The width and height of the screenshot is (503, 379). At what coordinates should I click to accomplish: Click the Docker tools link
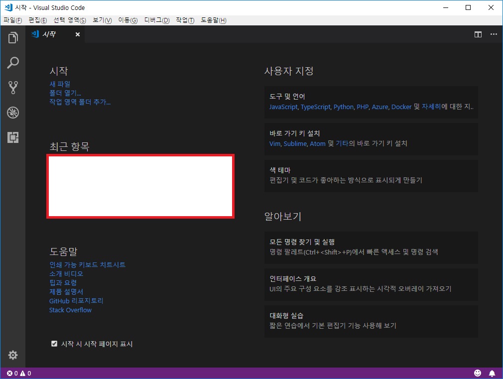[x=401, y=107]
